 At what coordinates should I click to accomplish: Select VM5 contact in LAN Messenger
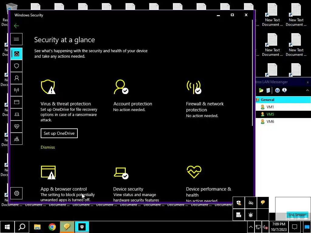(283, 114)
